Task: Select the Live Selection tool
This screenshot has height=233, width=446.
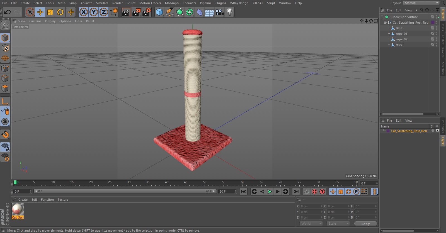Action: [x=30, y=12]
